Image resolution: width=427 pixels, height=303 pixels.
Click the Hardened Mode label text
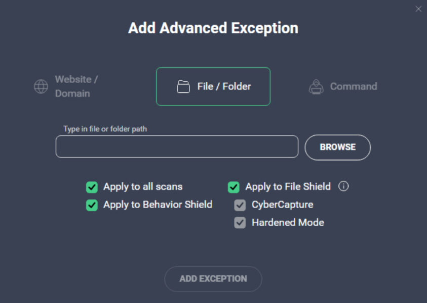point(288,223)
